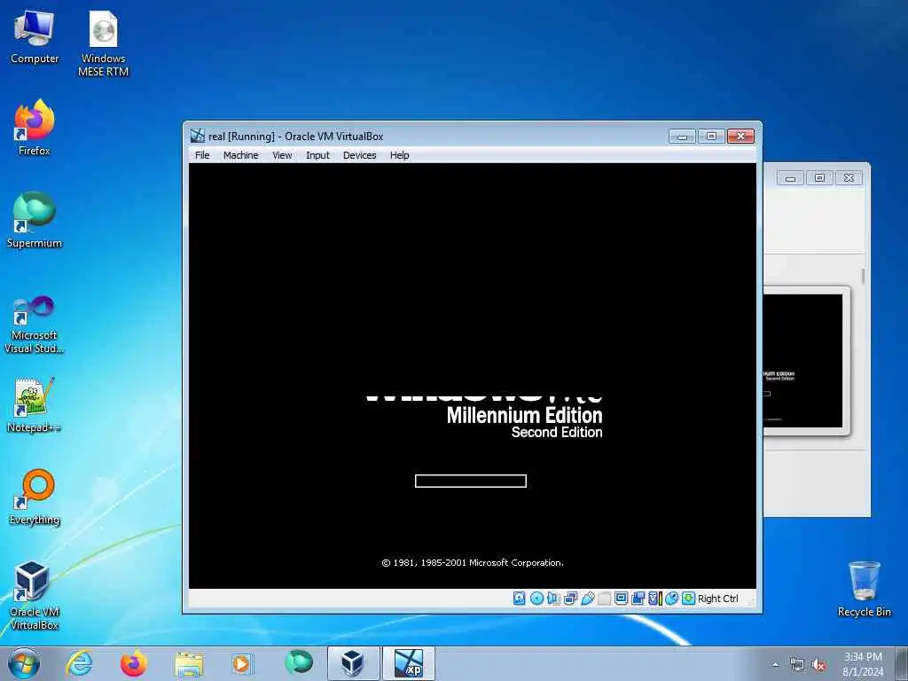Select the Oracle VM VirtualBox desktop shortcut
908x681 pixels.
click(35, 596)
